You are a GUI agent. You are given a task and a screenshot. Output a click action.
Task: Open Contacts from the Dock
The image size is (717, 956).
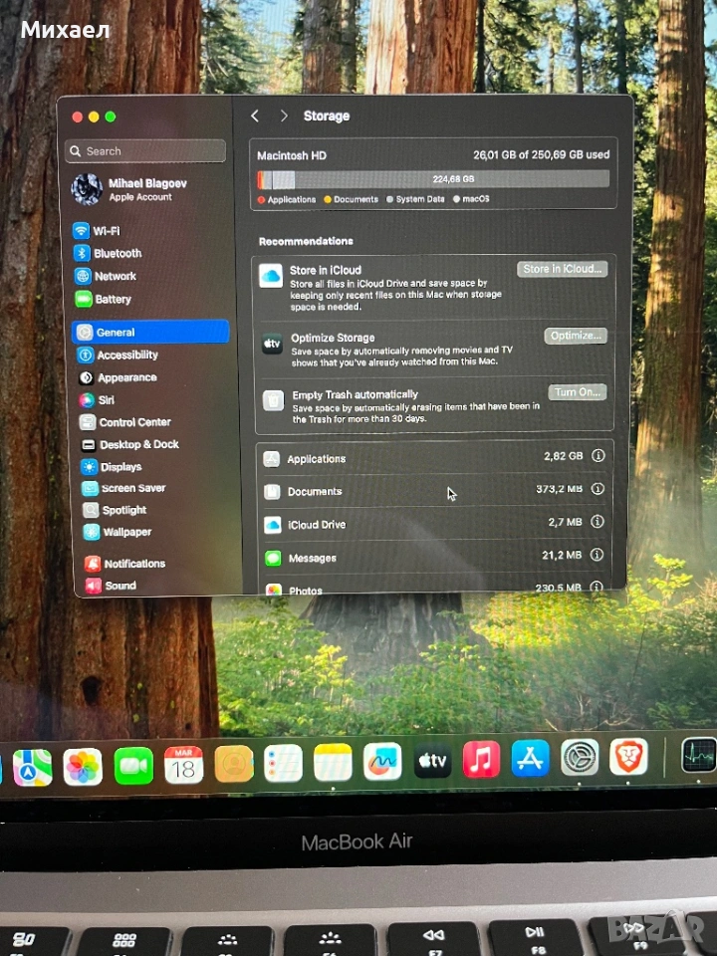coord(233,764)
